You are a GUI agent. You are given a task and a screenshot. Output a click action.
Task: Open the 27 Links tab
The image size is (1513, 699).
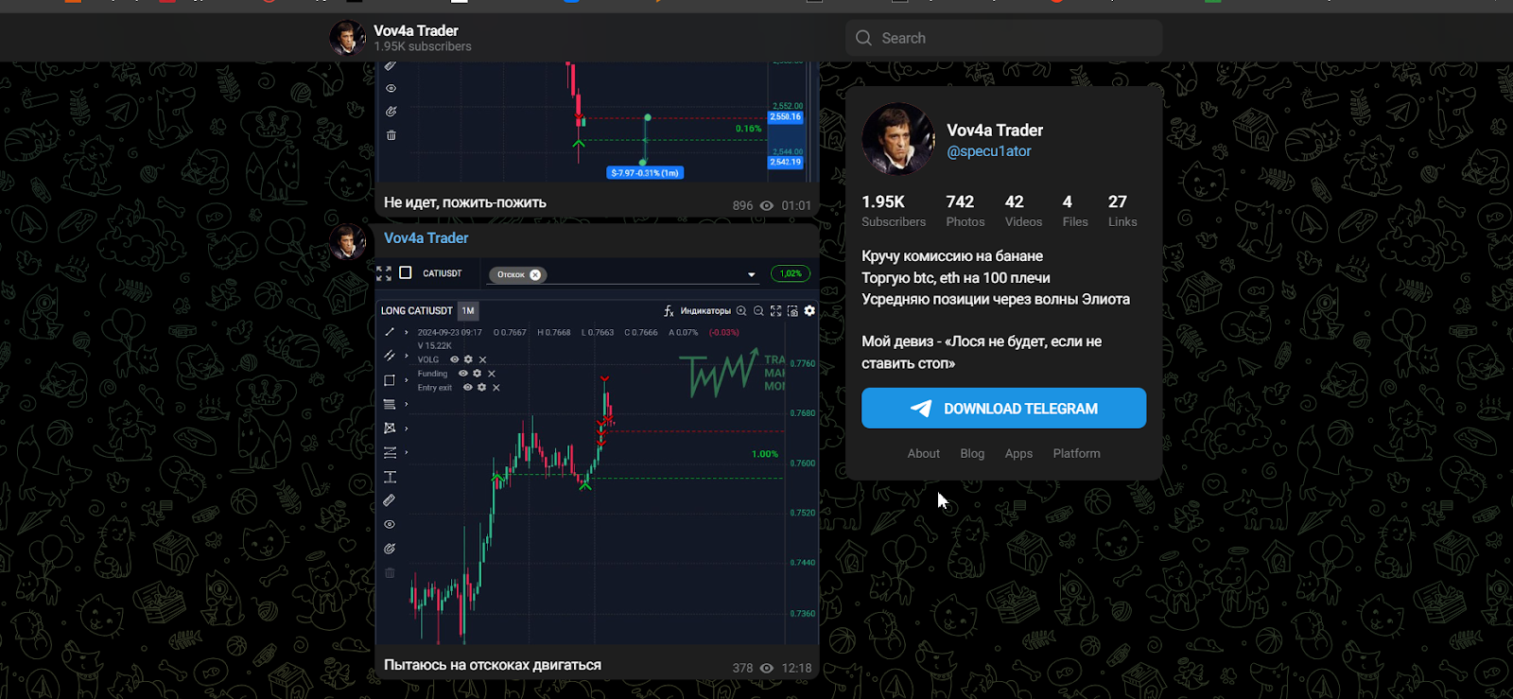click(x=1122, y=211)
